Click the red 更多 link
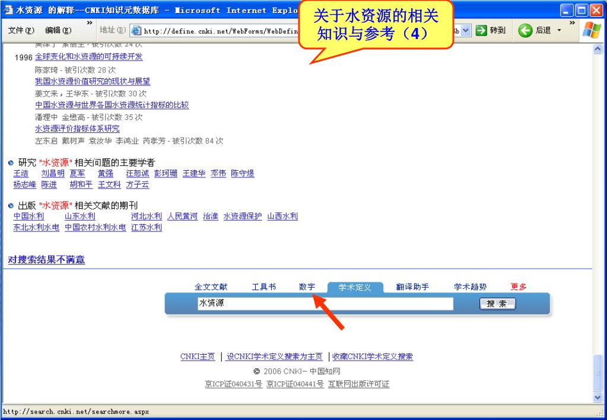 click(x=519, y=287)
